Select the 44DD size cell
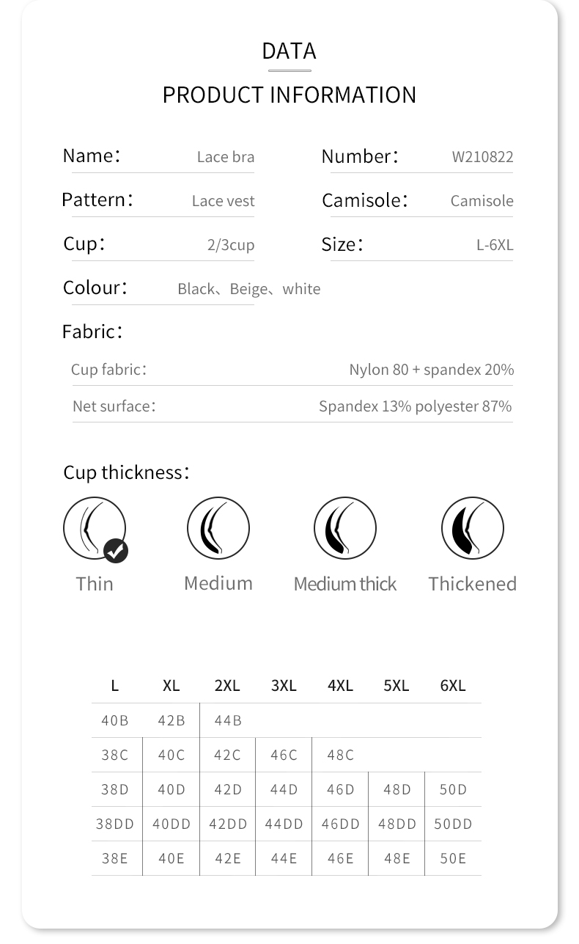Screen dimensions: 579x944 point(284,824)
